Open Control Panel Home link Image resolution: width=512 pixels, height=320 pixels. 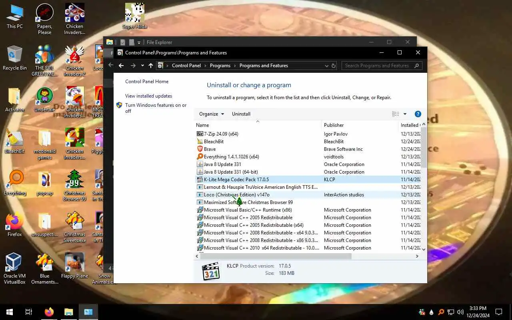[x=147, y=82]
